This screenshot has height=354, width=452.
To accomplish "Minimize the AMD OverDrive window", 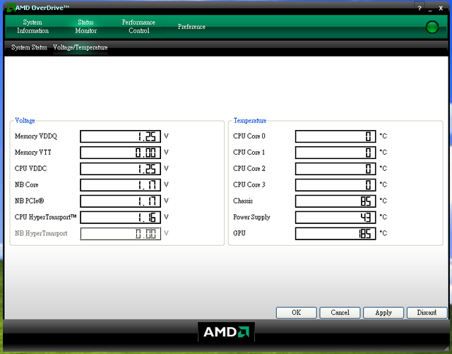I will [430, 9].
